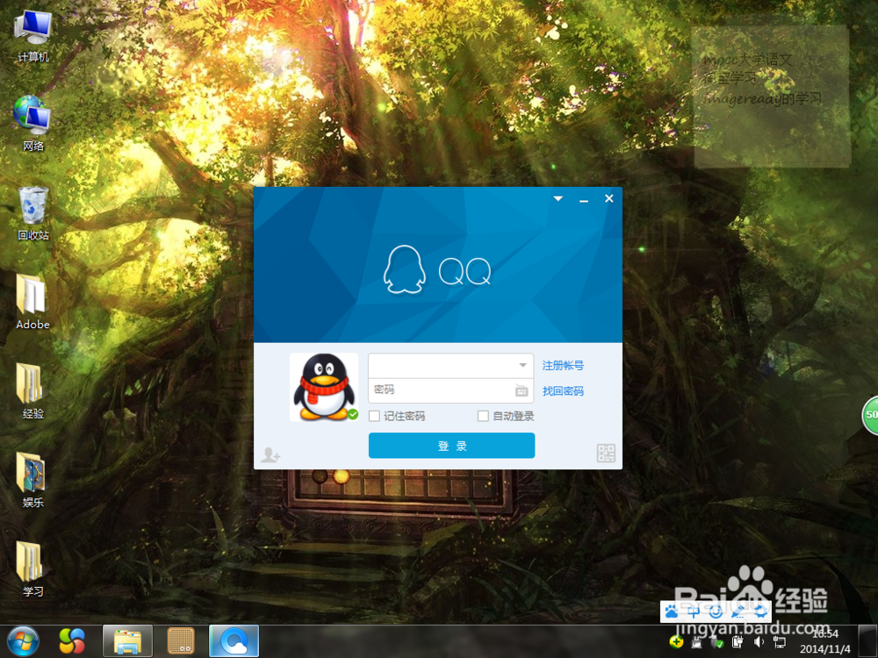Viewport: 878px width, 658px height.
Task: Enable the 自动登录 checkbox
Action: (483, 416)
